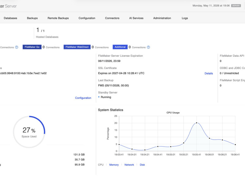Click the header date "Monday, May 11, 2026"
This screenshot has width=245, height=184.
click(206, 6)
